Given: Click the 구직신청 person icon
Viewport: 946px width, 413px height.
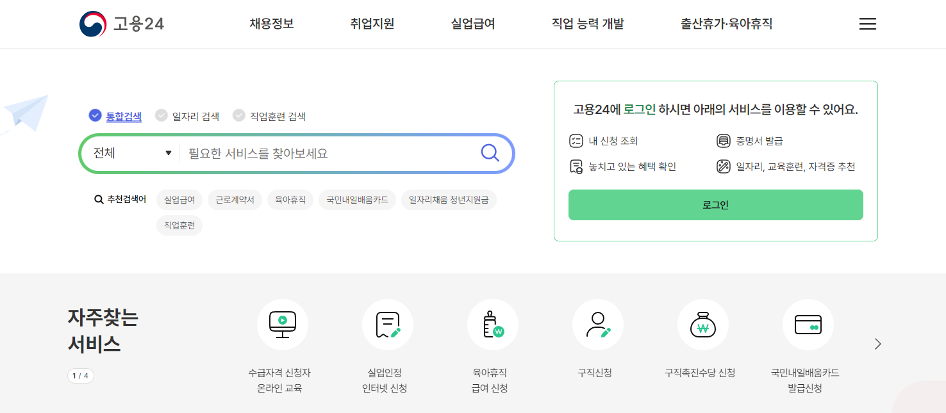Looking at the screenshot, I should click(598, 324).
